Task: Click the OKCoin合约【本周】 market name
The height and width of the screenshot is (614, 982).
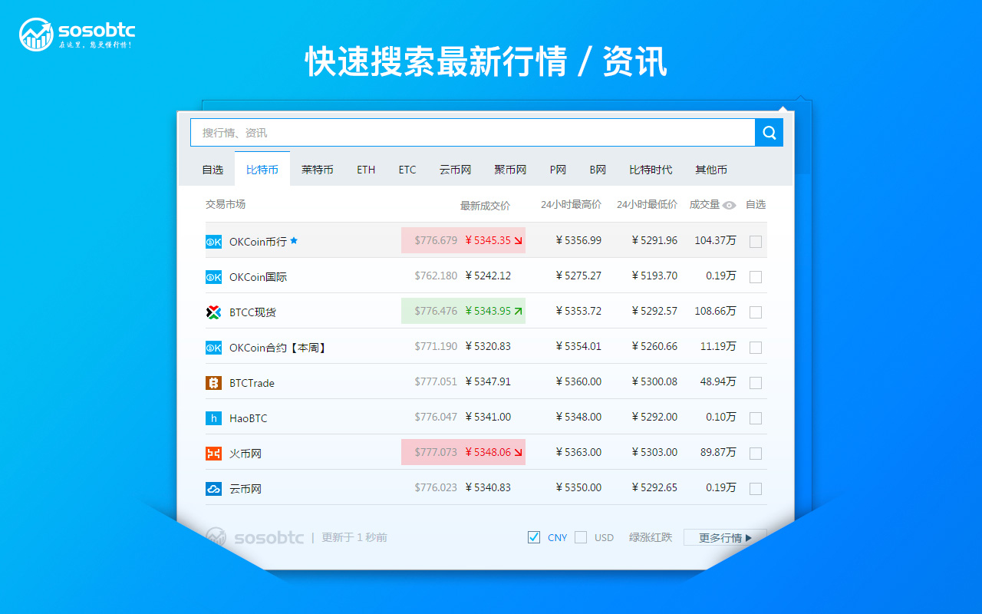Action: (279, 348)
